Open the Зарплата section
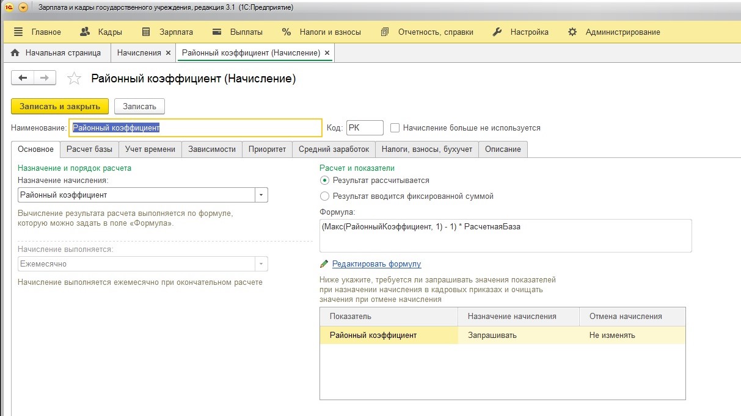This screenshot has height=416, width=741. (x=176, y=32)
